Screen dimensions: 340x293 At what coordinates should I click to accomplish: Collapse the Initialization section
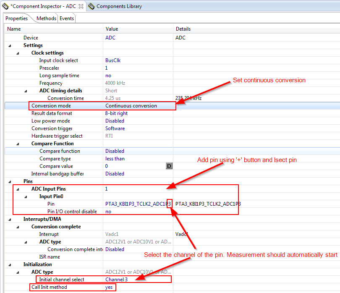click(x=10, y=265)
